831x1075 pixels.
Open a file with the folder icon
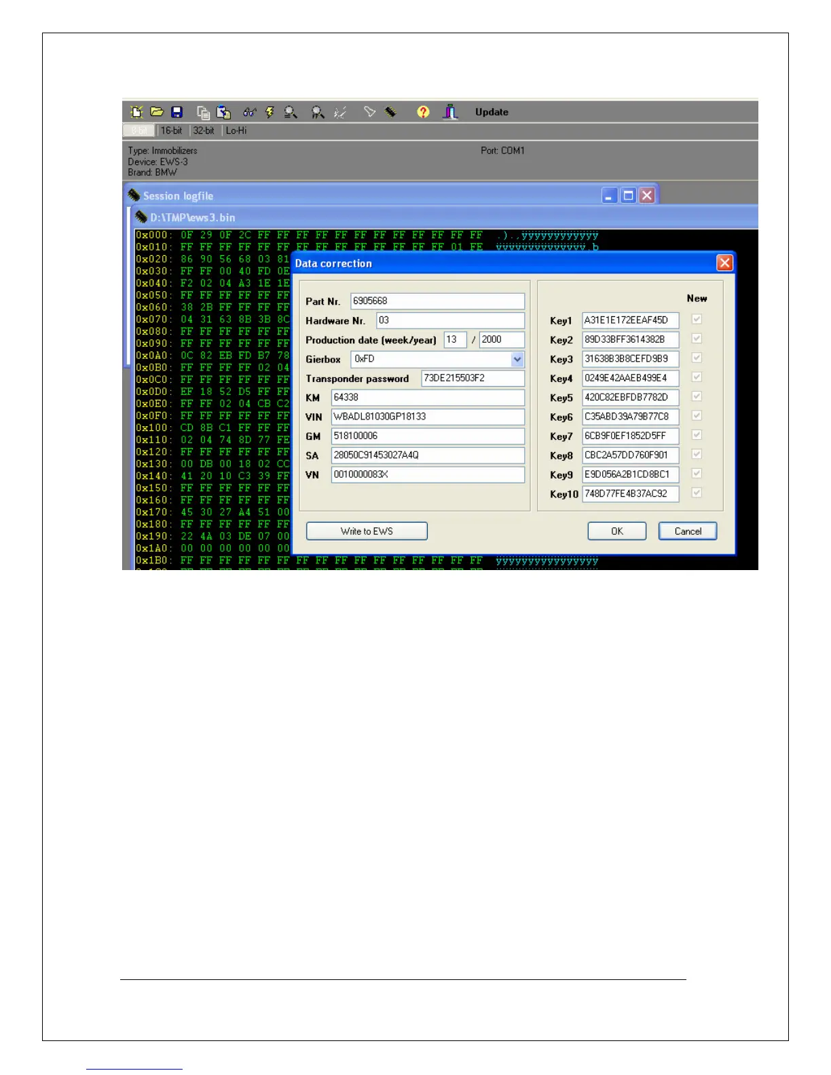(x=157, y=112)
